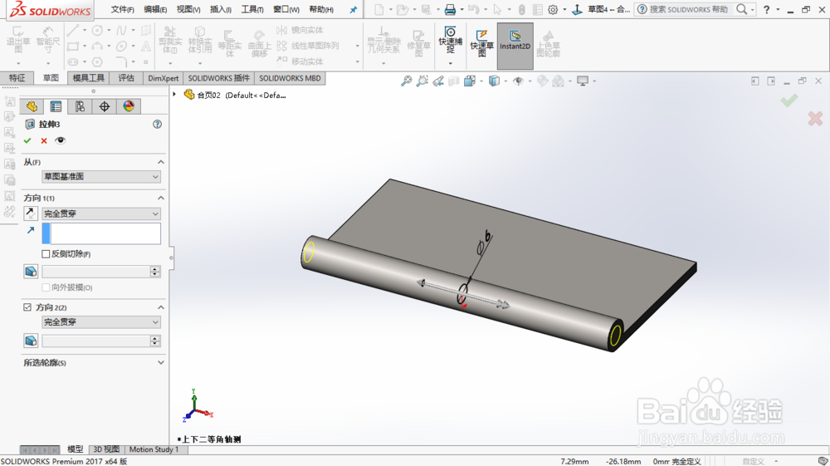Click the Rapid Sketch (快速草图) icon
The image size is (830, 466).
481,42
